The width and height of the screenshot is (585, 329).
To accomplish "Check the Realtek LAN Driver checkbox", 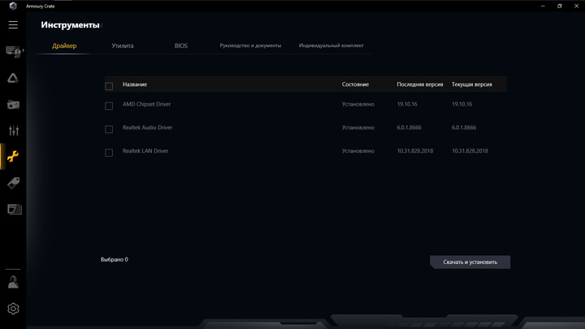I will (109, 153).
